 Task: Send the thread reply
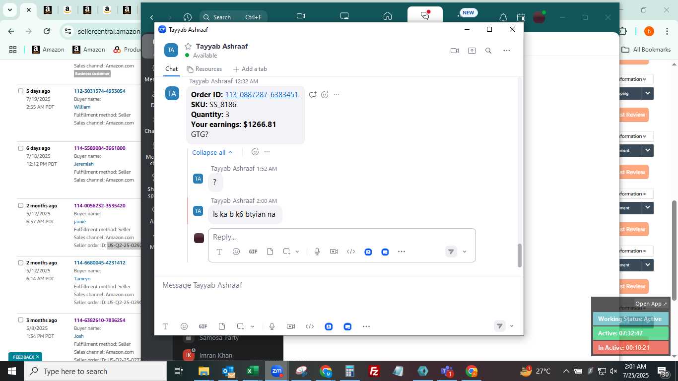(x=451, y=252)
